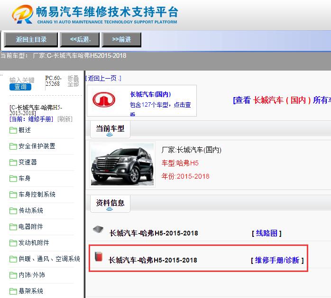331x298 pixels.
Task: Click the gray wiring diagram book icon
Action: [x=98, y=229]
